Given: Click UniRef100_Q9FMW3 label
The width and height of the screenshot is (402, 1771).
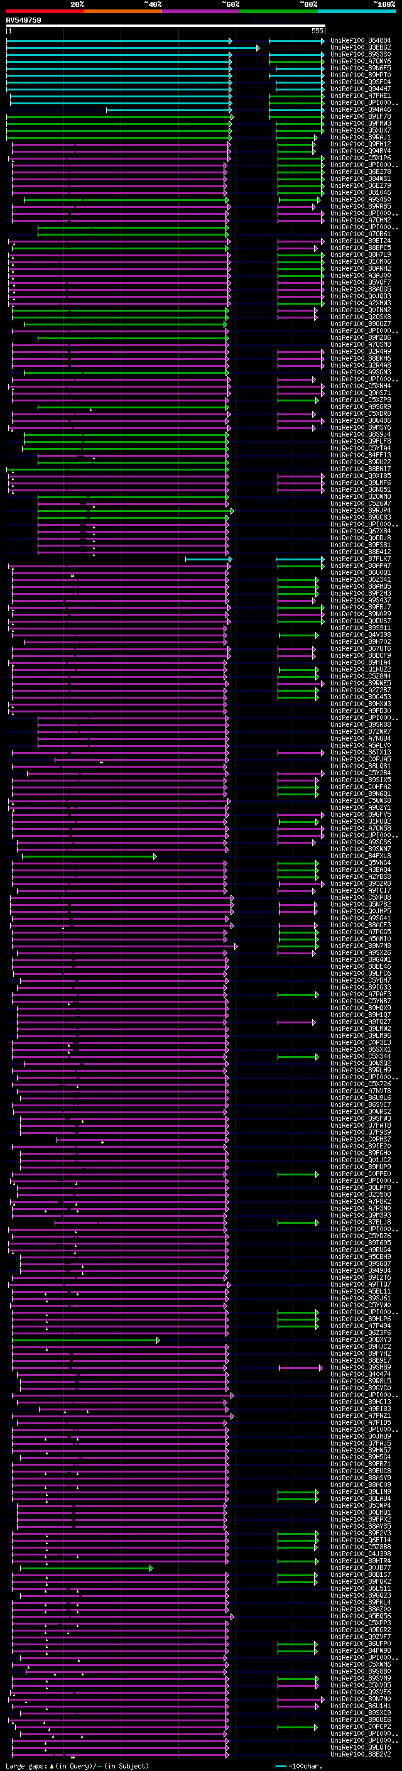Looking at the screenshot, I should (360, 124).
